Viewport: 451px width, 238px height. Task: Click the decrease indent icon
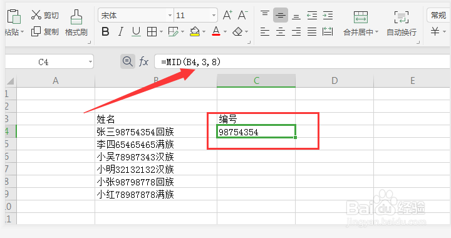[x=312, y=15]
